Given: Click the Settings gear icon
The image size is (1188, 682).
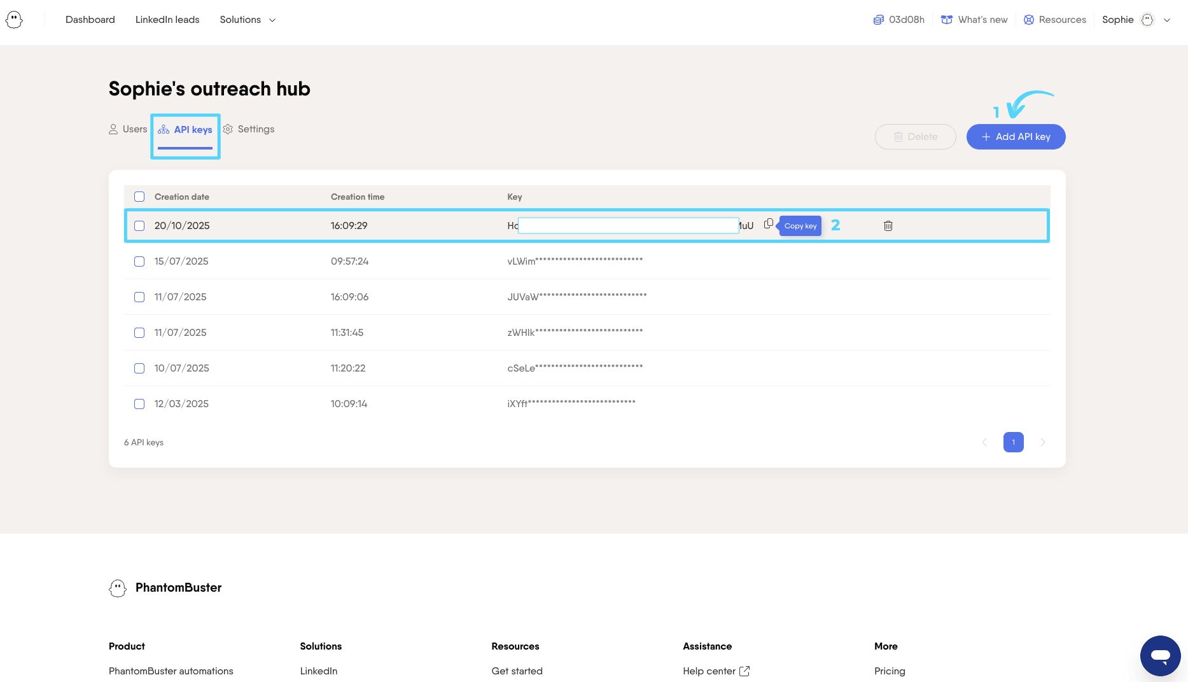Looking at the screenshot, I should coord(228,129).
